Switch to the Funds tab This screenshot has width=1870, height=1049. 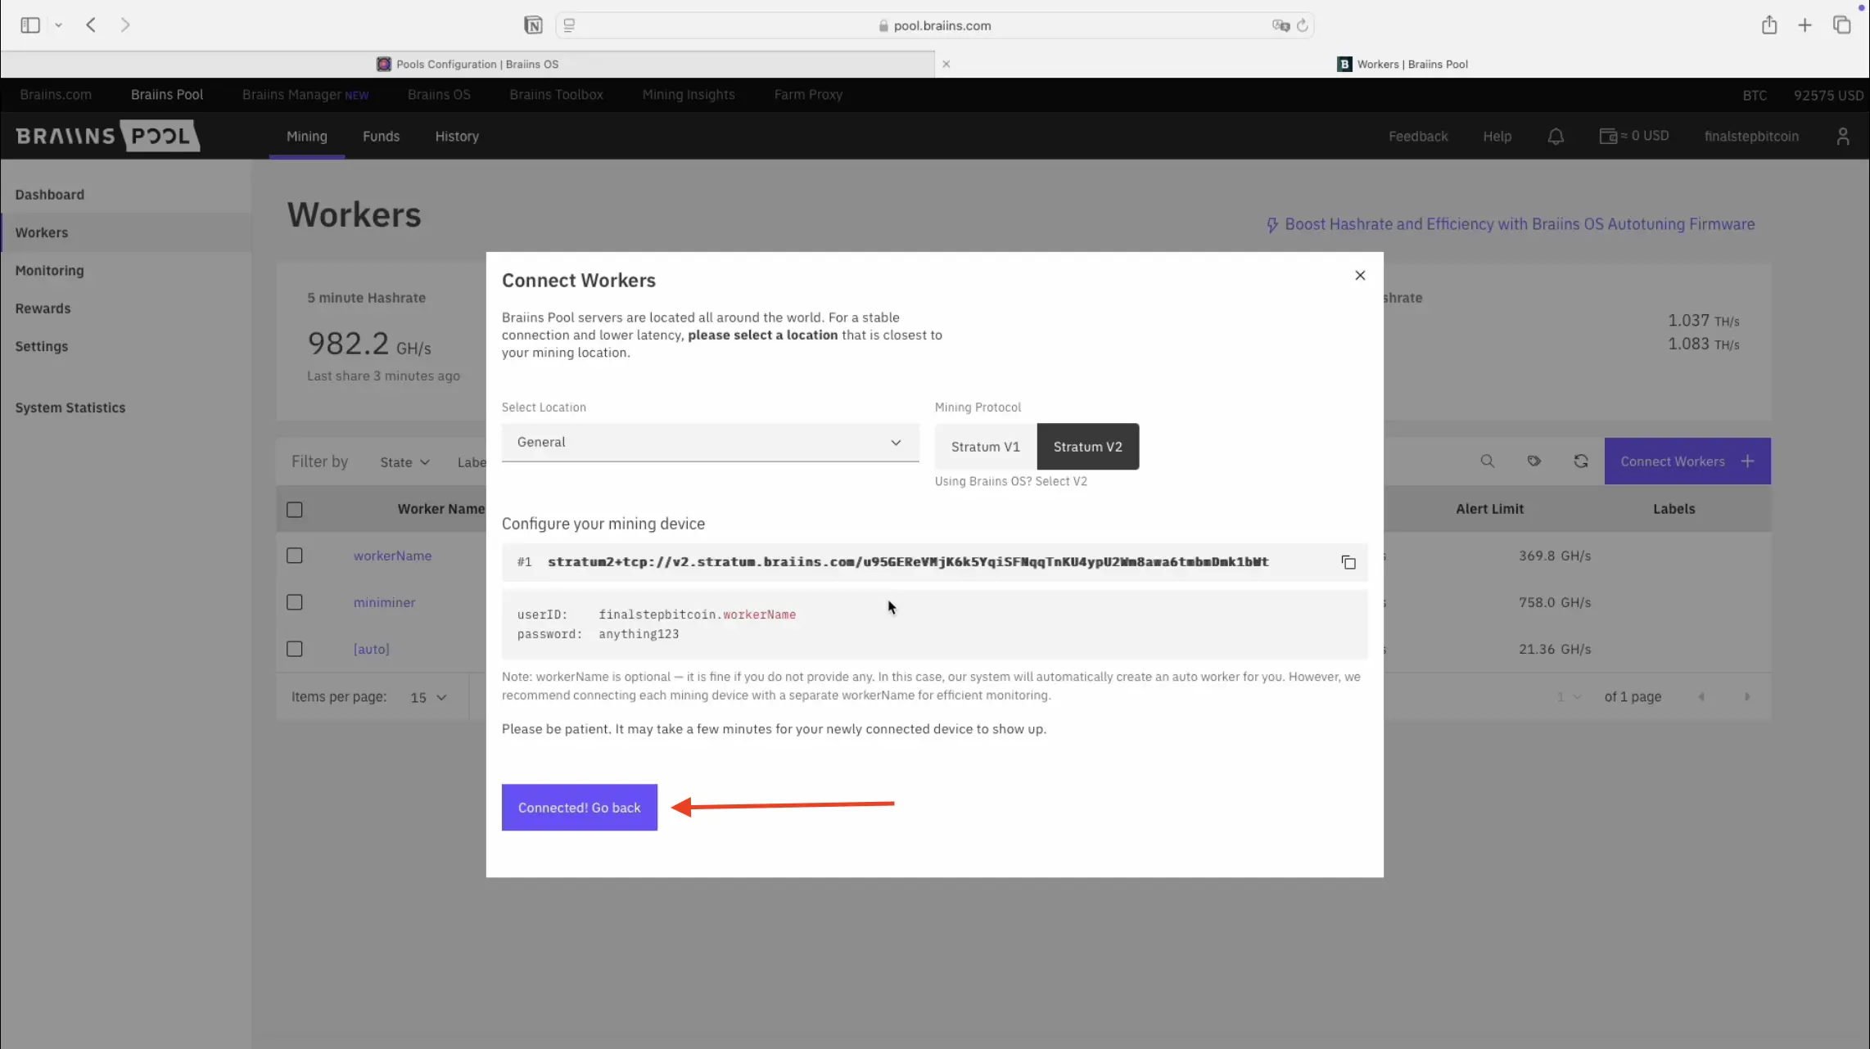381,137
